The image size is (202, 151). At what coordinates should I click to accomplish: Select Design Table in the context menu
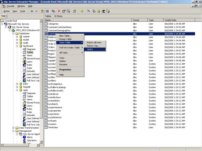(65, 39)
